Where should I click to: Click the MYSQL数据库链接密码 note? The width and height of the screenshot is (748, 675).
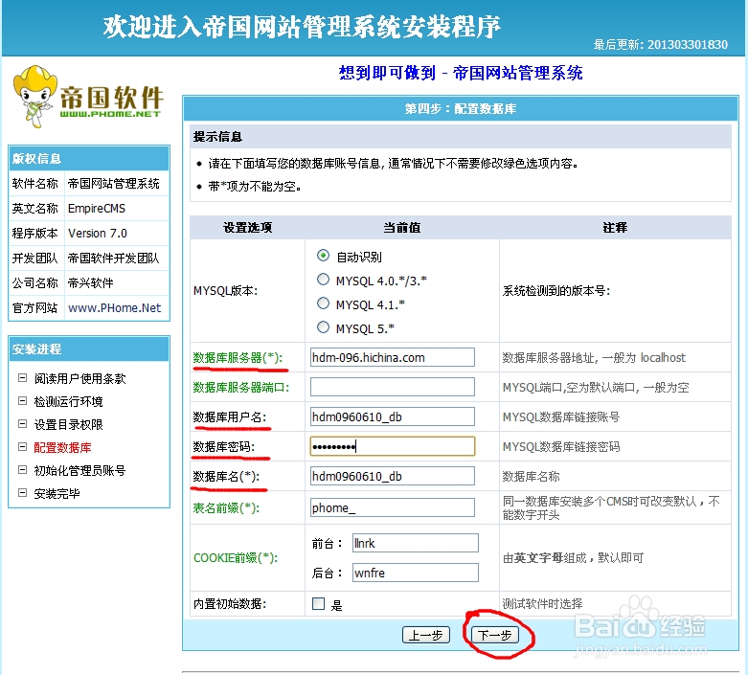(561, 446)
